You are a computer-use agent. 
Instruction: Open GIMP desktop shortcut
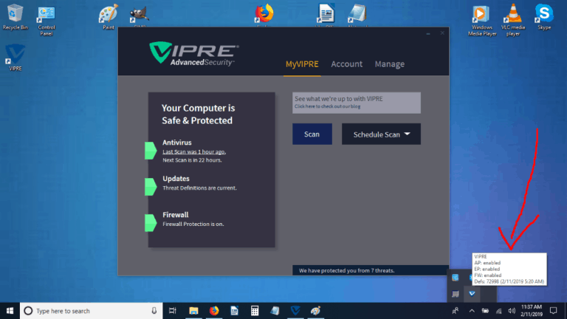click(x=140, y=16)
